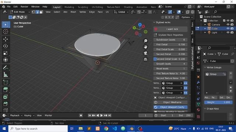
Task: Expand the Light tree item
Action: 205,33
